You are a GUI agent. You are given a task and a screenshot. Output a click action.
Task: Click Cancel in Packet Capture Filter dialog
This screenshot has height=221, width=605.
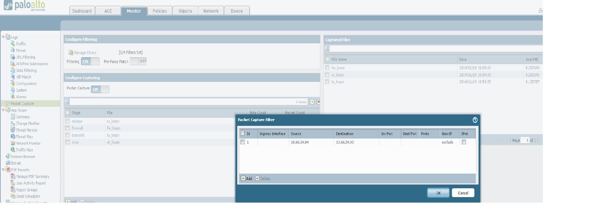pos(463,193)
